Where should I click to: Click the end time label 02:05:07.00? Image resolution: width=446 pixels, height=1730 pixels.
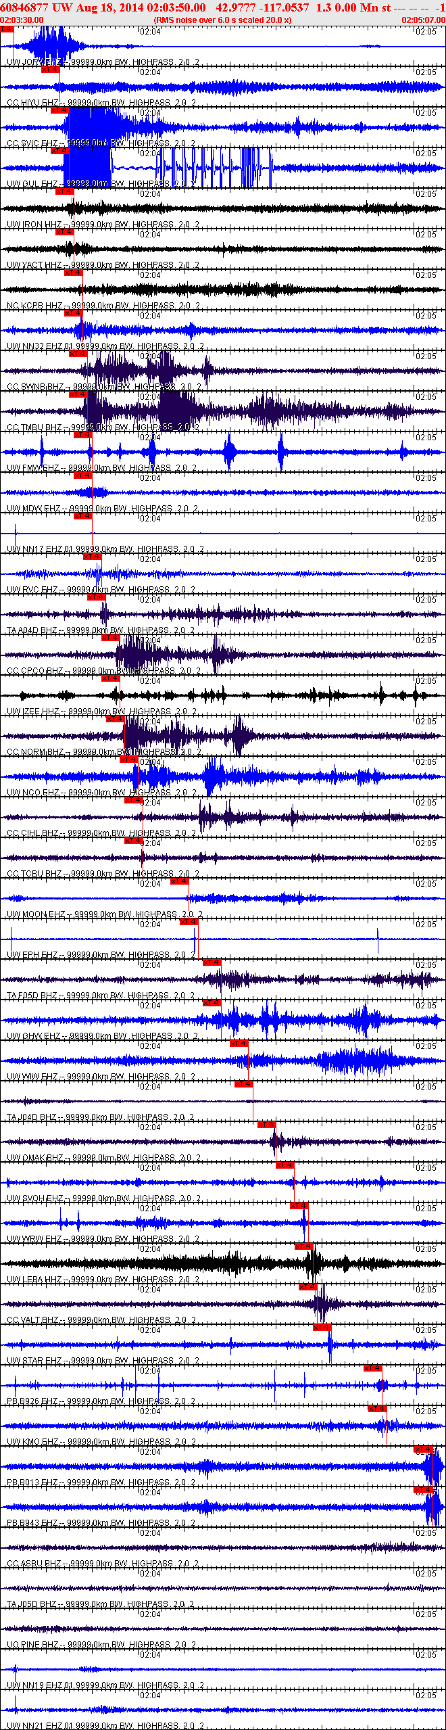pos(424,20)
